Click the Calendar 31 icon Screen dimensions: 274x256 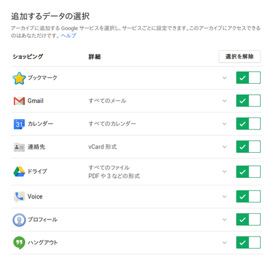(x=19, y=124)
